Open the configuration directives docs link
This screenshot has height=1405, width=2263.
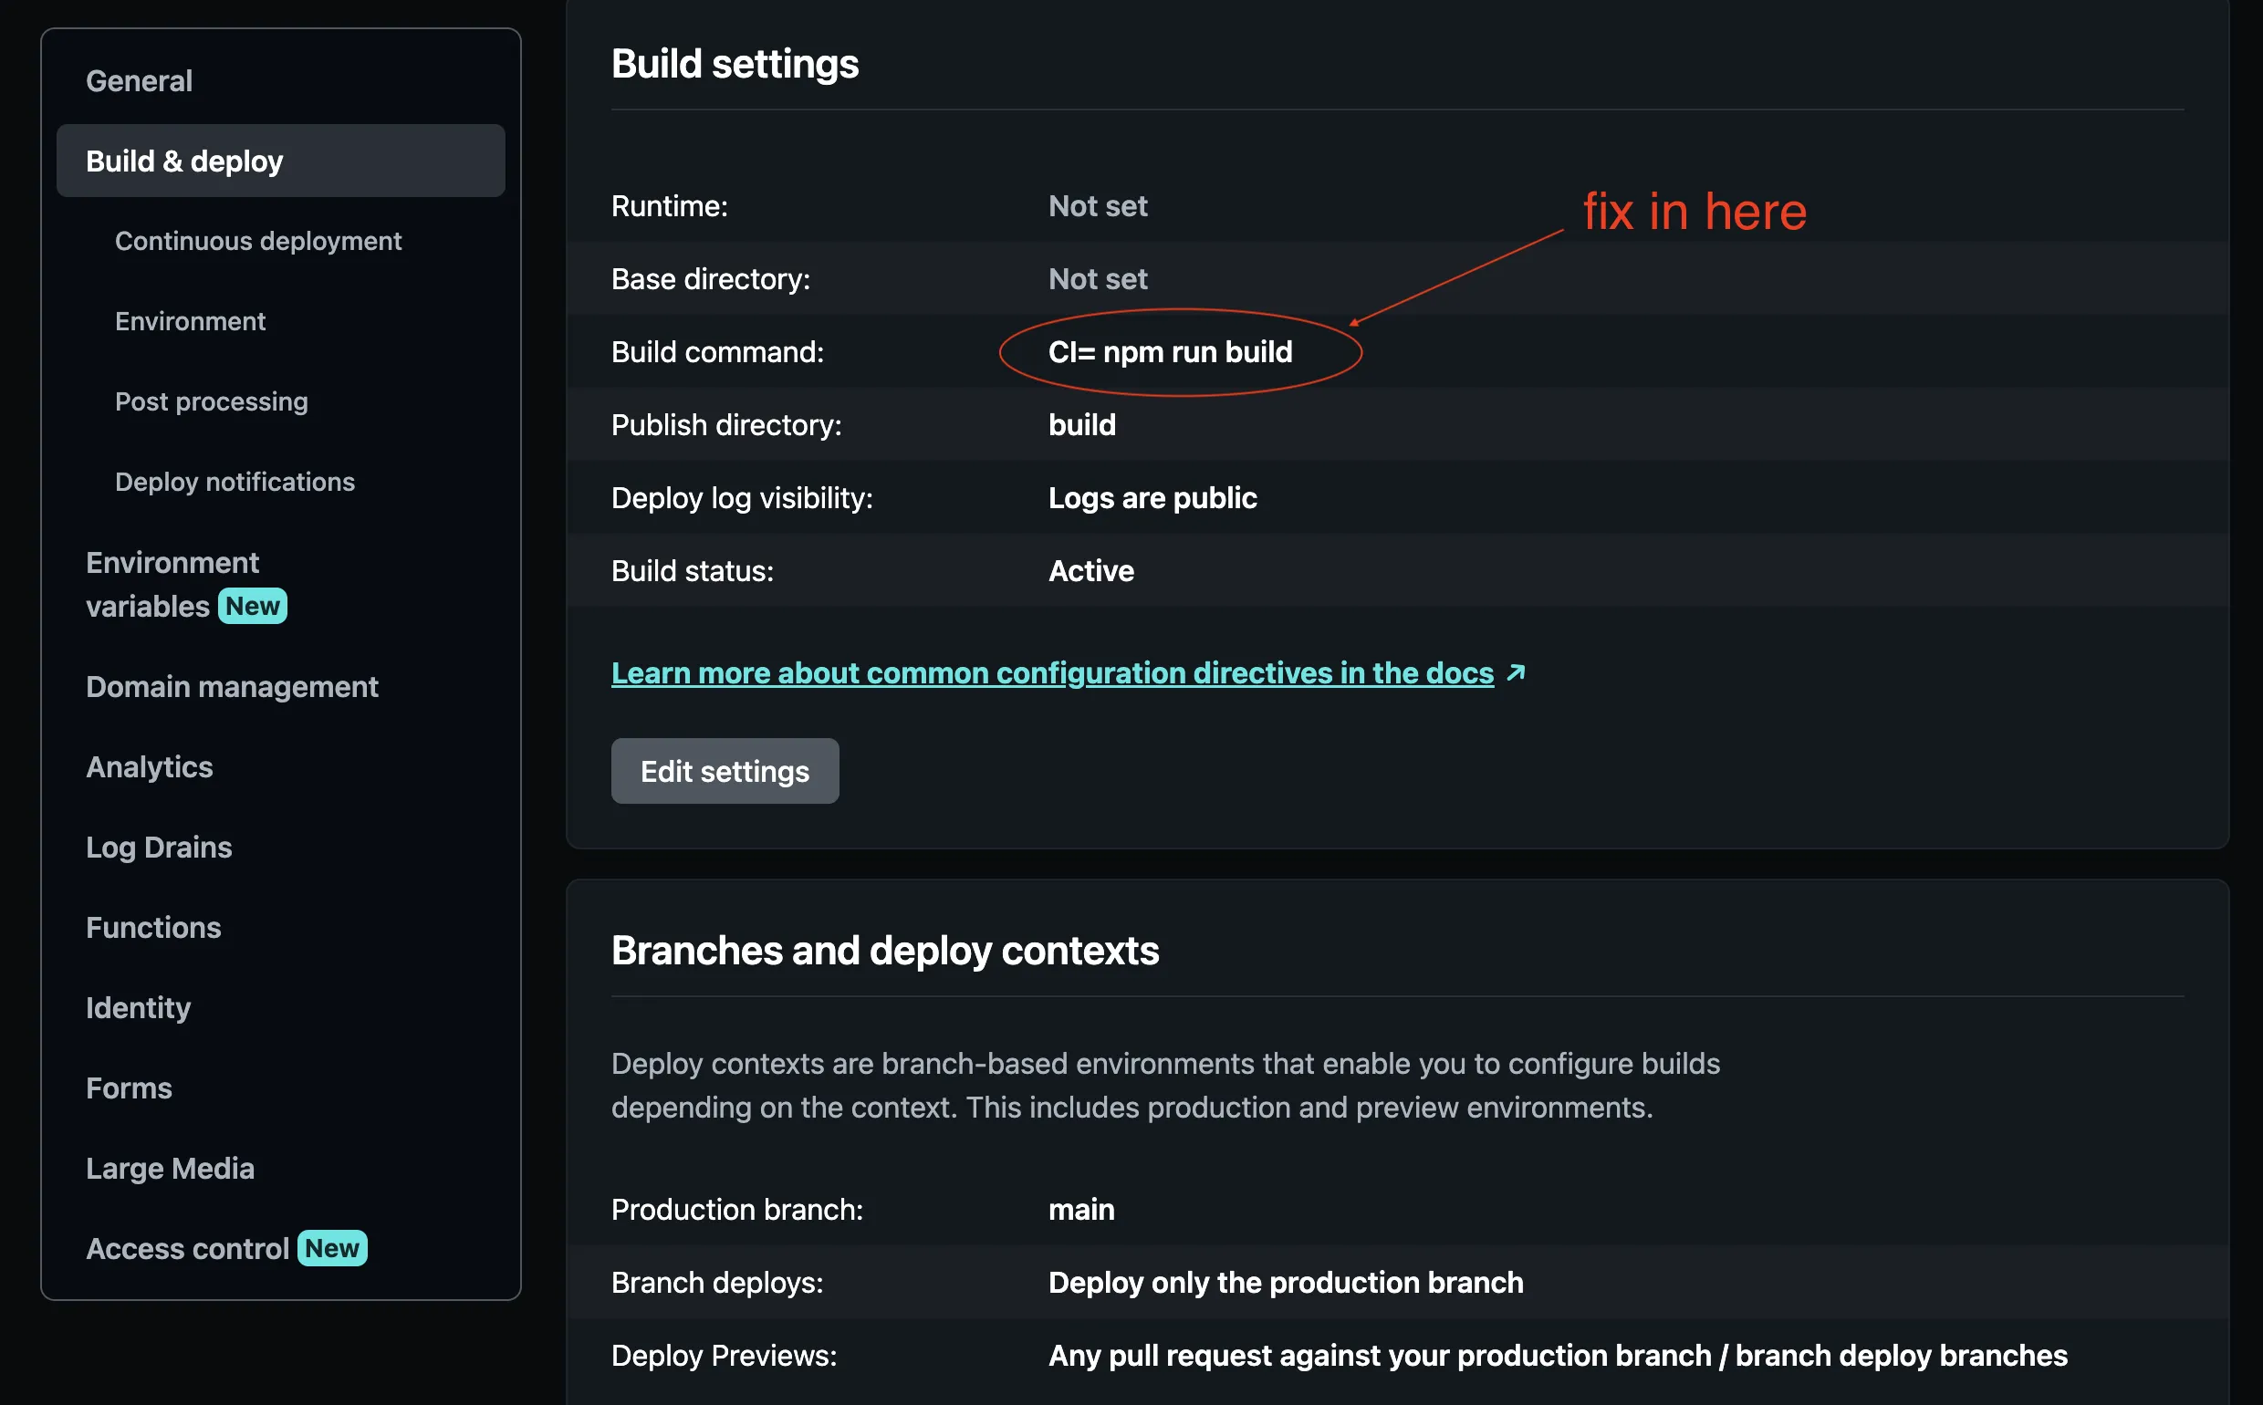pyautogui.click(x=1052, y=672)
